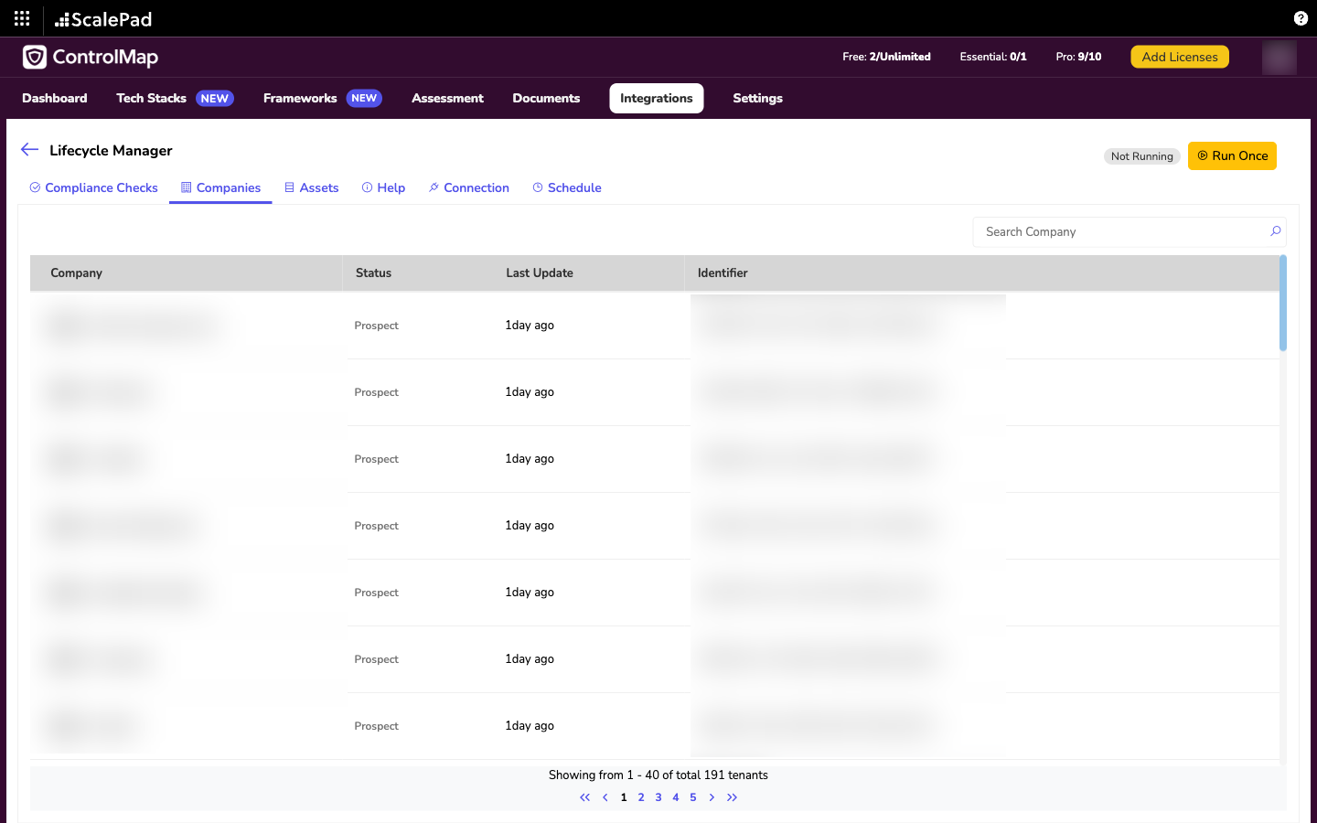The image size is (1317, 823).
Task: Open the help question mark icon
Action: click(1301, 18)
